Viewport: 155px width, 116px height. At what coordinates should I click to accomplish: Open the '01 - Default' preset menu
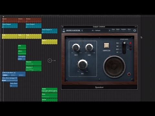click(96, 31)
